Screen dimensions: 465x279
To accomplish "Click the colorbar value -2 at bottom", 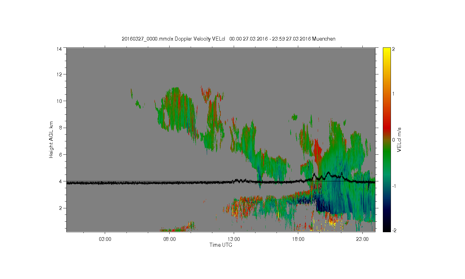I will tap(394, 230).
